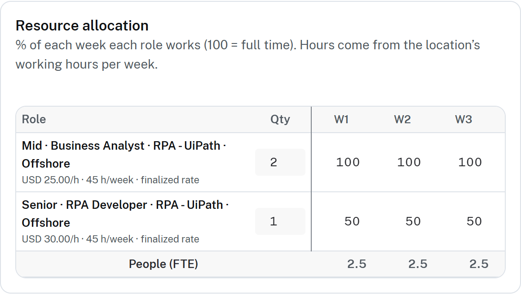Click the Qty column header
The height and width of the screenshot is (294, 521).
[280, 119]
